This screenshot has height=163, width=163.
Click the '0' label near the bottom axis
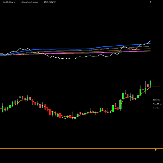[x=156, y=150]
